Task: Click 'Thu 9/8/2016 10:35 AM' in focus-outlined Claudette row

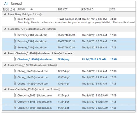Action: [x=95, y=108]
